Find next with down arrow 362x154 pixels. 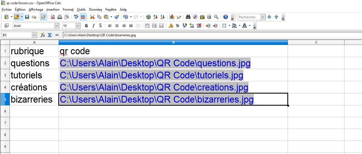click(x=269, y=17)
